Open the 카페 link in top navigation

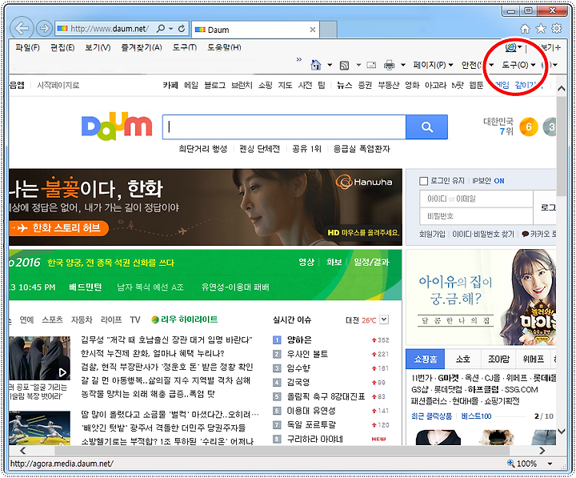tap(170, 86)
